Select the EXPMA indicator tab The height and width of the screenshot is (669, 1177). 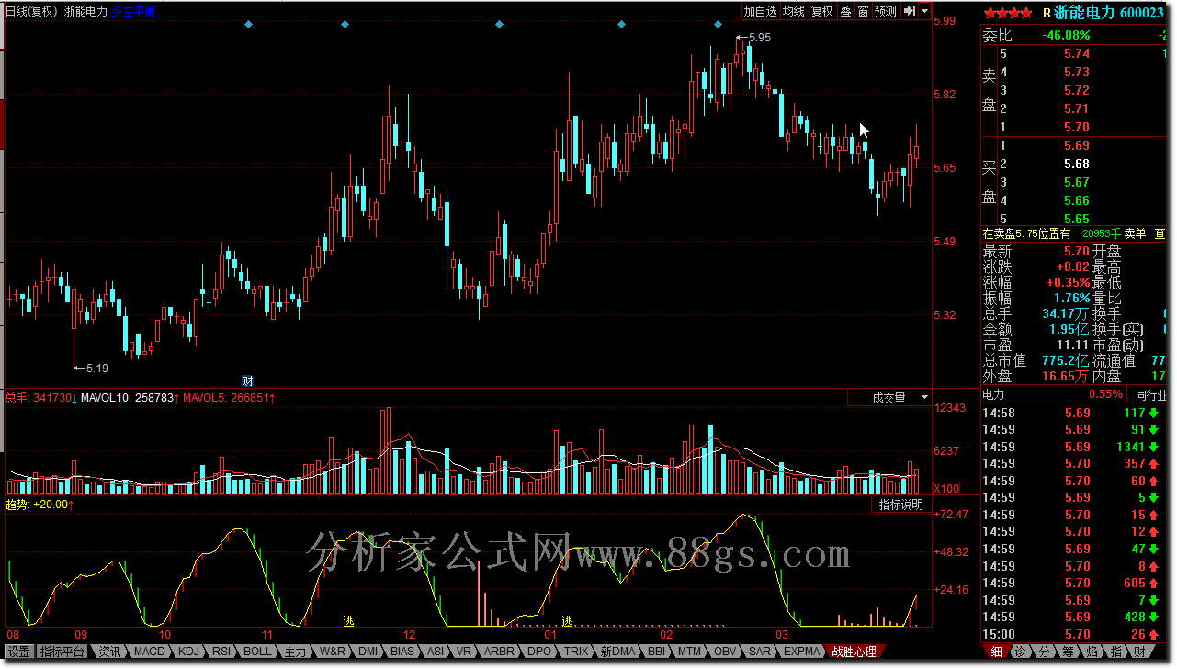point(801,652)
